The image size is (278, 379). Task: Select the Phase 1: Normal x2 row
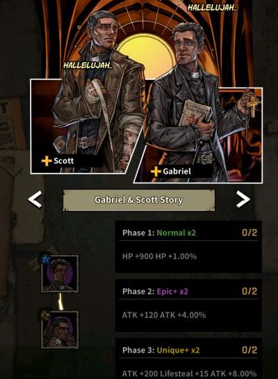pyautogui.click(x=188, y=246)
